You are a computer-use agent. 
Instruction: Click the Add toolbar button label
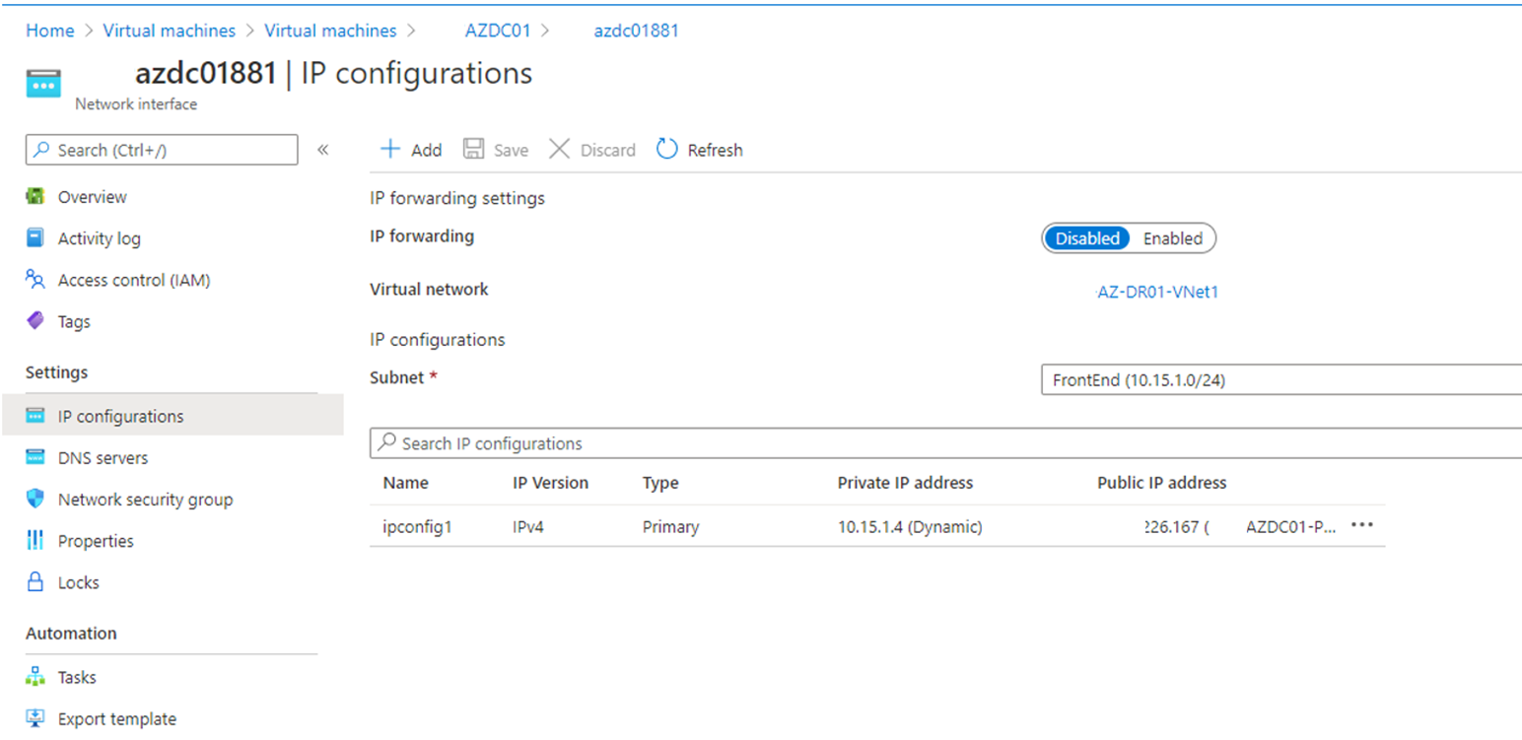pos(426,150)
